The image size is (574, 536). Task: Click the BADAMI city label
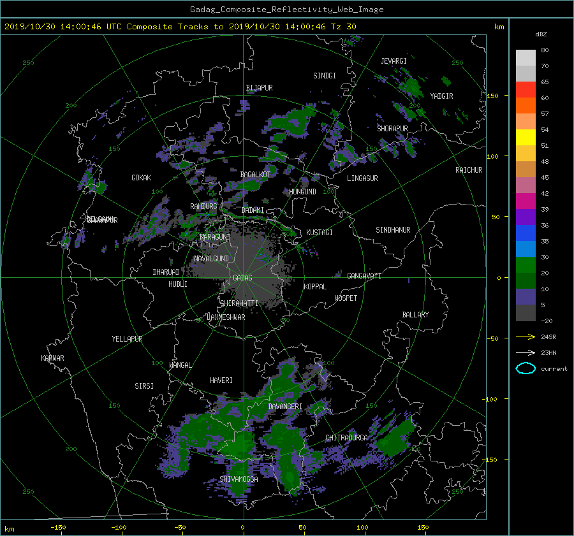pyautogui.click(x=253, y=210)
